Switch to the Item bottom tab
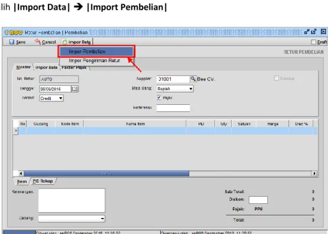 coord(22,181)
